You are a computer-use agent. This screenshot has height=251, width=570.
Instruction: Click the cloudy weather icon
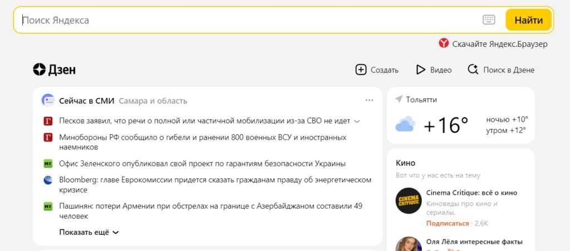click(x=405, y=125)
